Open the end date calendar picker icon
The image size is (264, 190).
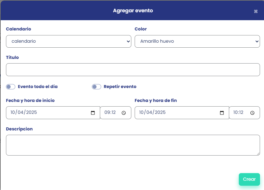(x=222, y=113)
